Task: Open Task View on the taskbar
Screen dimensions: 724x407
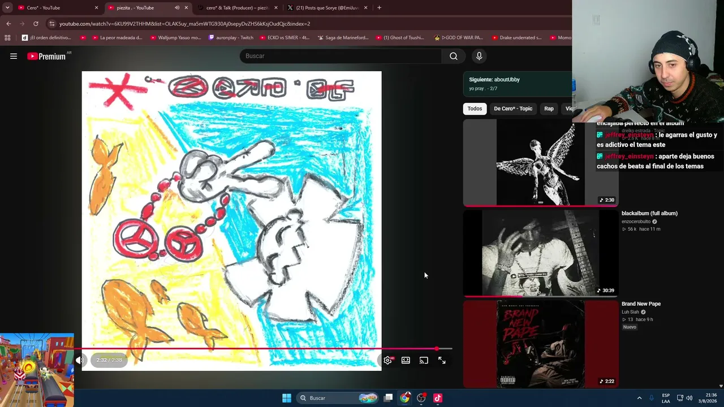Action: [388, 398]
